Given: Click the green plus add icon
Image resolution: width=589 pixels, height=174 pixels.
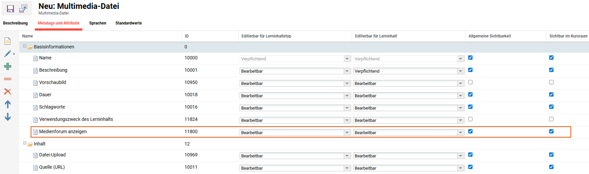Looking at the screenshot, I should click(8, 66).
